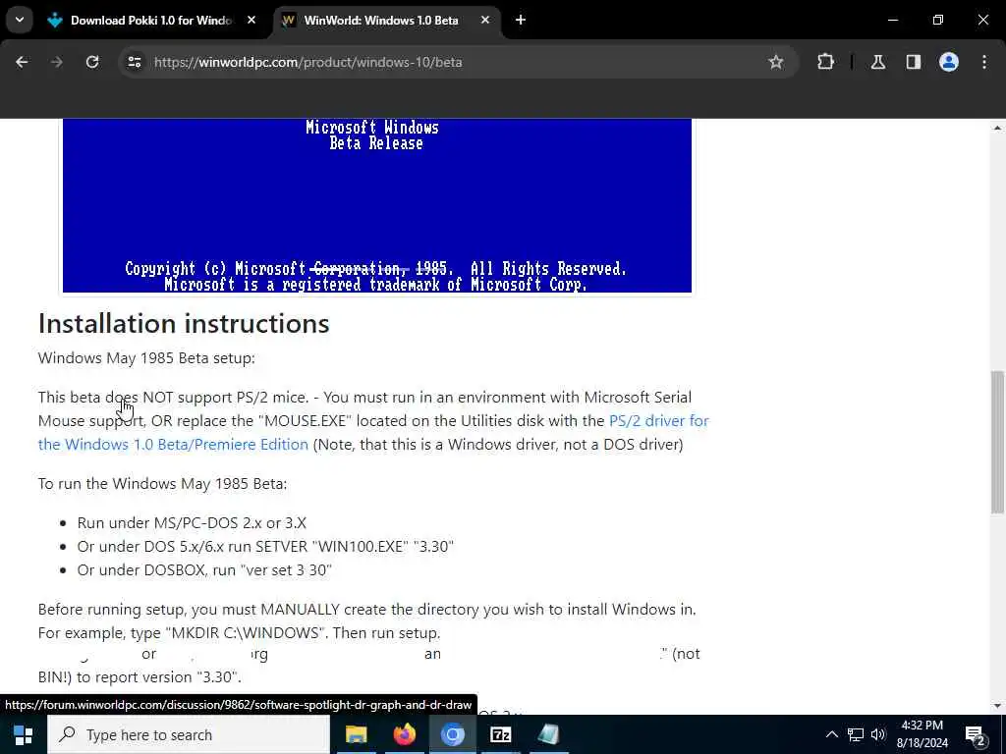Click 'To run the Windows May 1985 Beta:' text
The height and width of the screenshot is (754, 1006).
tap(162, 483)
